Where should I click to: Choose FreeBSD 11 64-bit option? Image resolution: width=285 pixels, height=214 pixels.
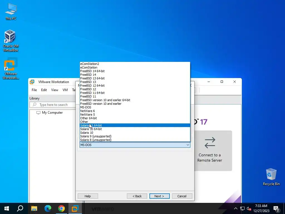pos(135,93)
